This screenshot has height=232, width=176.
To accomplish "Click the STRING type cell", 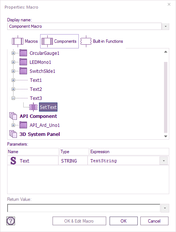I will click(73, 161).
